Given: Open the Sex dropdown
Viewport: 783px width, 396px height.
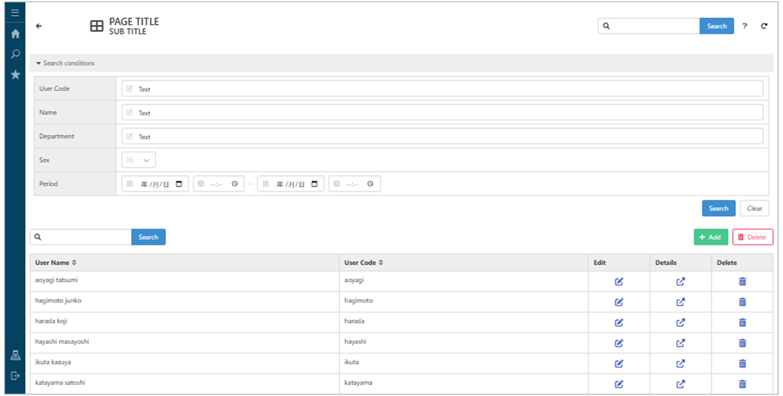Looking at the screenshot, I should point(139,160).
